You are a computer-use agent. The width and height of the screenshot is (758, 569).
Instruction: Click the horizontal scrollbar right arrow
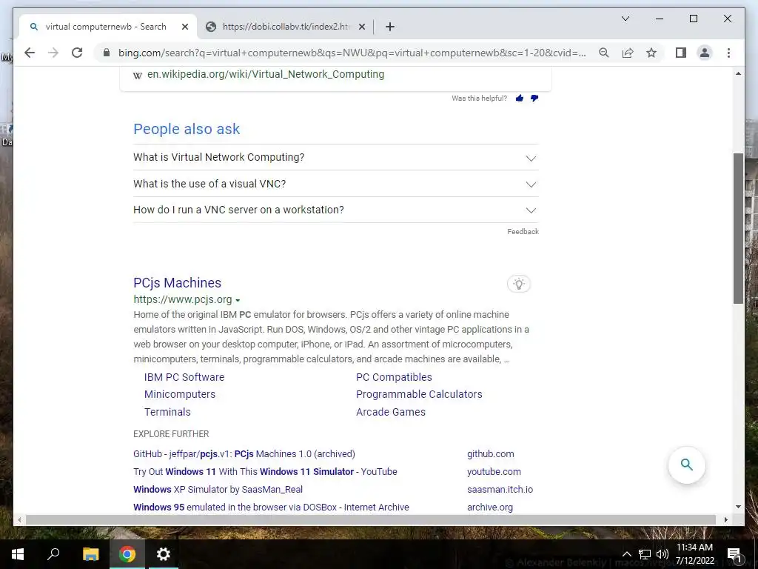coord(725,519)
